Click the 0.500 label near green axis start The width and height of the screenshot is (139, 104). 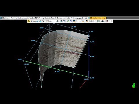coord(20,60)
